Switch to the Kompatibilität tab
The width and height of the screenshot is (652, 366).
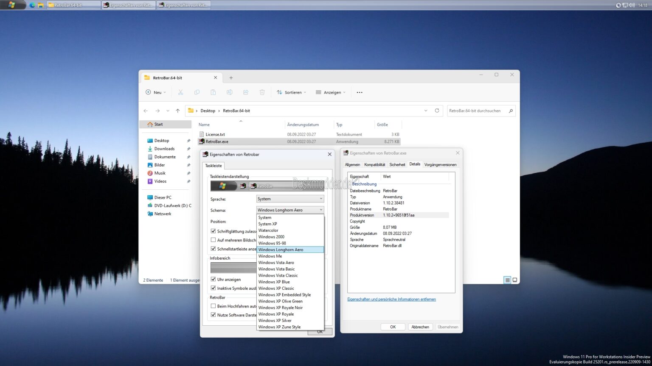(x=374, y=164)
